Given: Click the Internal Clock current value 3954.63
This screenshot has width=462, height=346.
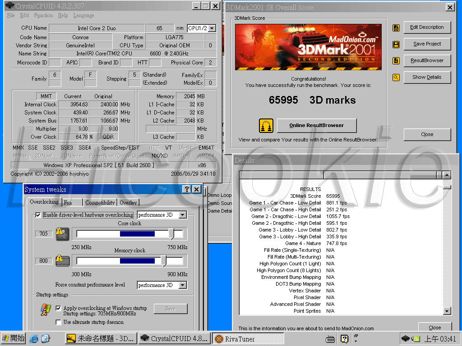Looking at the screenshot, I should (74, 105).
